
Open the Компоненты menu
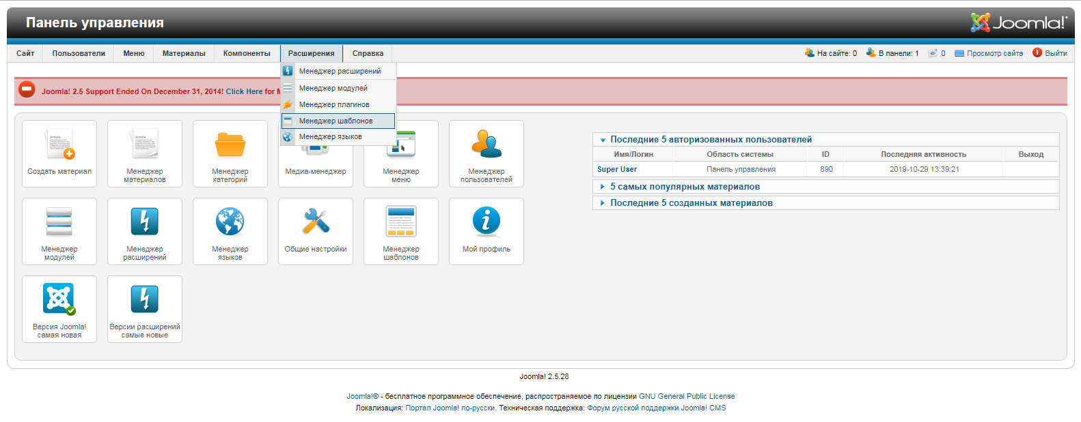tap(247, 53)
